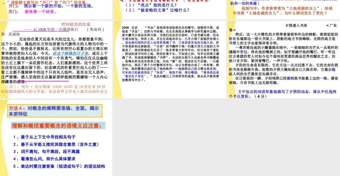Screen dimensions: 340x176
Task: Open the 夕照透入书房 slide thumbnail
Action: click(284, 60)
